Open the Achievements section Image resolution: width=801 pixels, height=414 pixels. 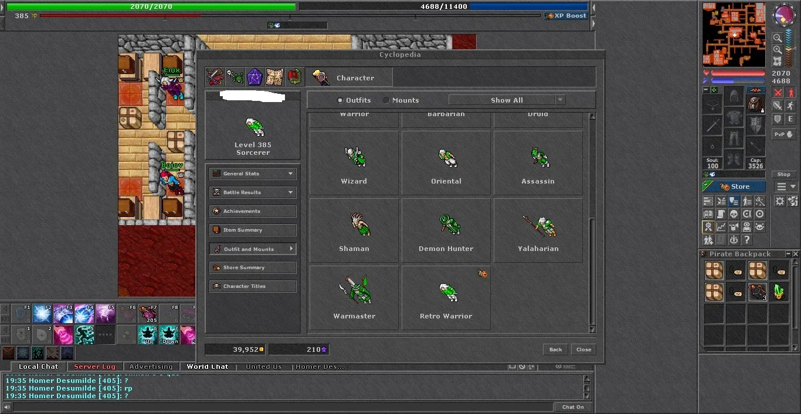click(x=253, y=211)
